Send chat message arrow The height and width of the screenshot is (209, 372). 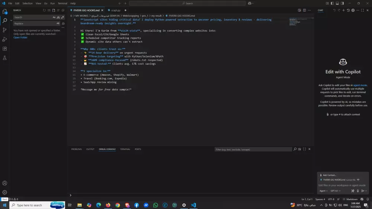click(363, 191)
